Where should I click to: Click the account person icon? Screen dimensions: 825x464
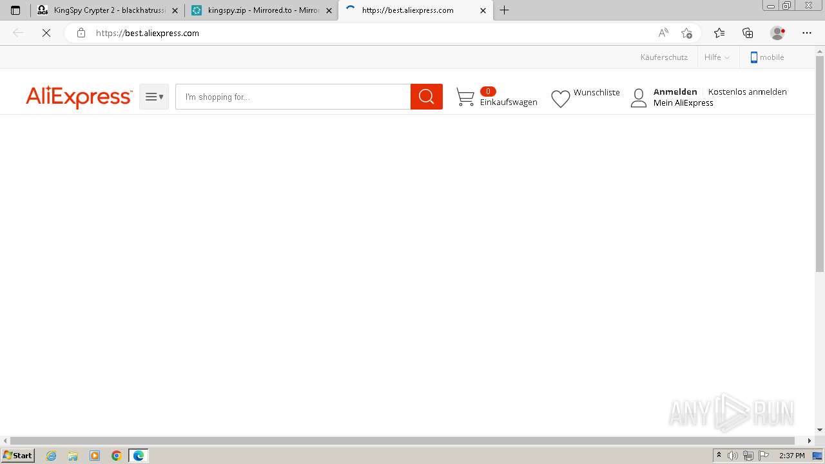[639, 98]
